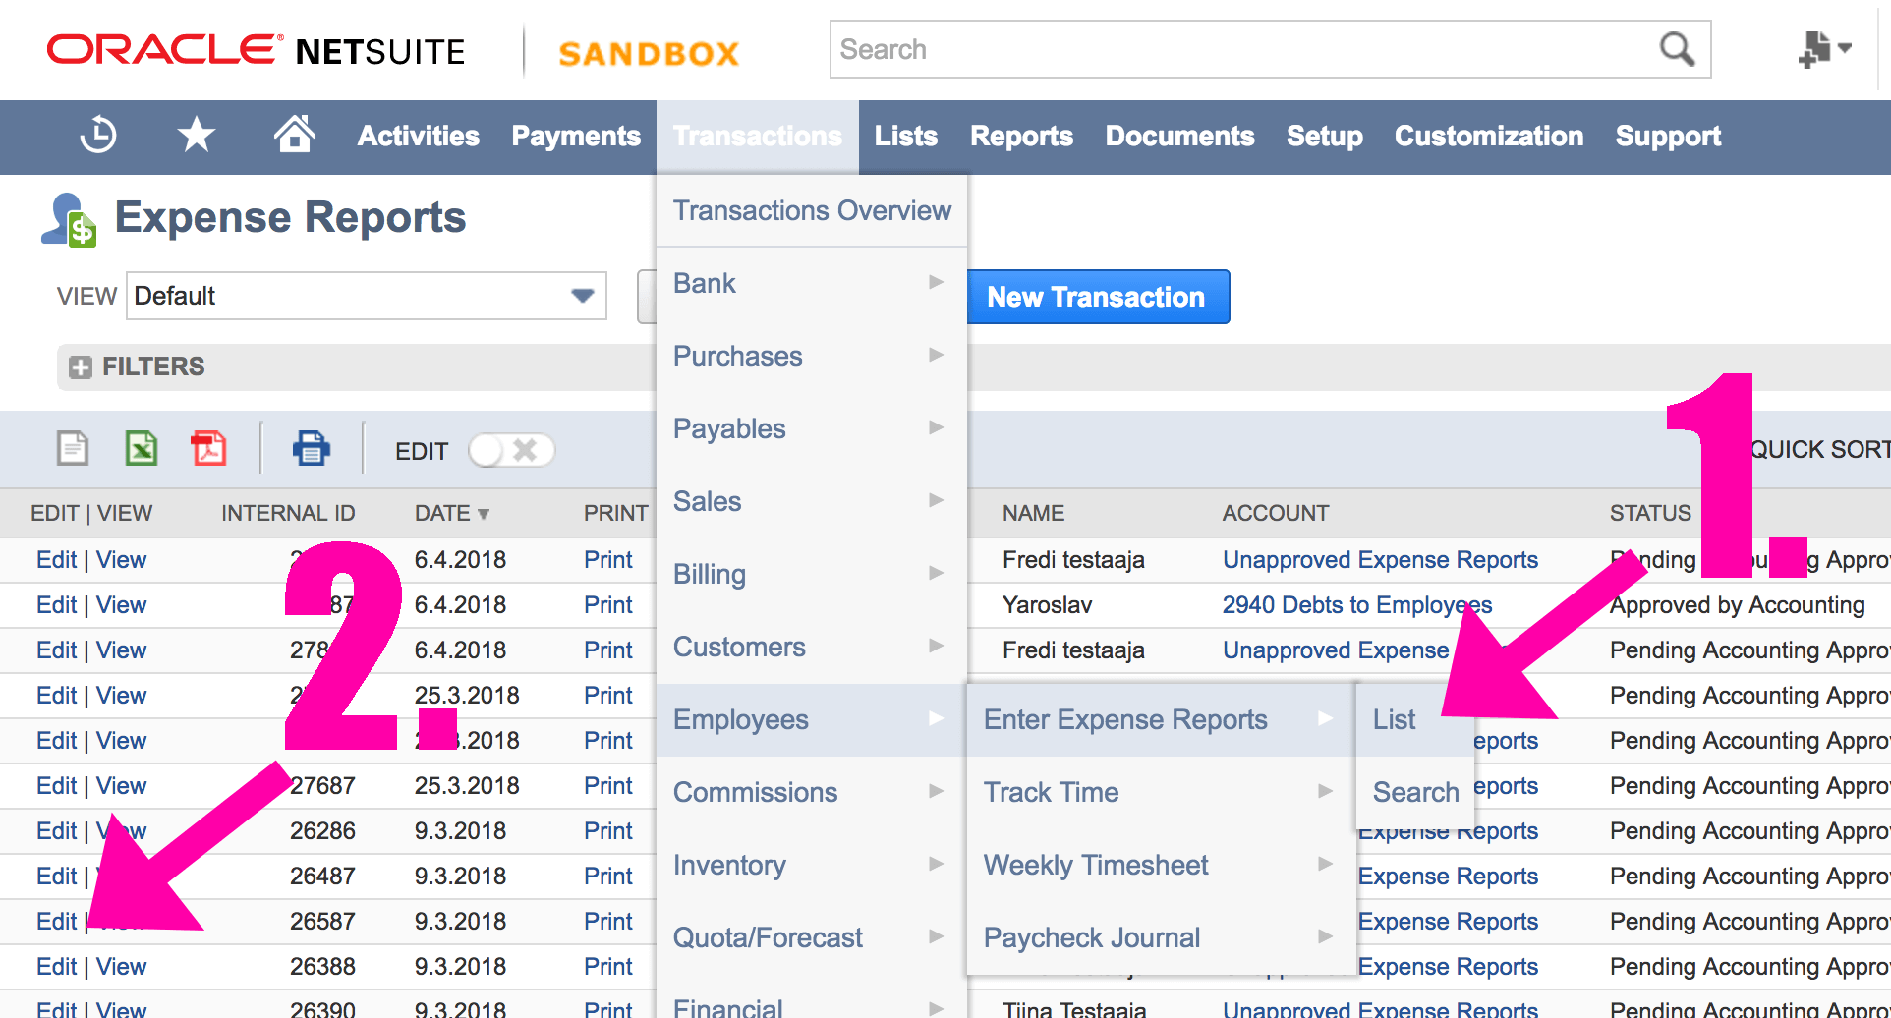Screen dimensions: 1891x1018
Task: Export list to CSV file icon
Action: [x=73, y=449]
